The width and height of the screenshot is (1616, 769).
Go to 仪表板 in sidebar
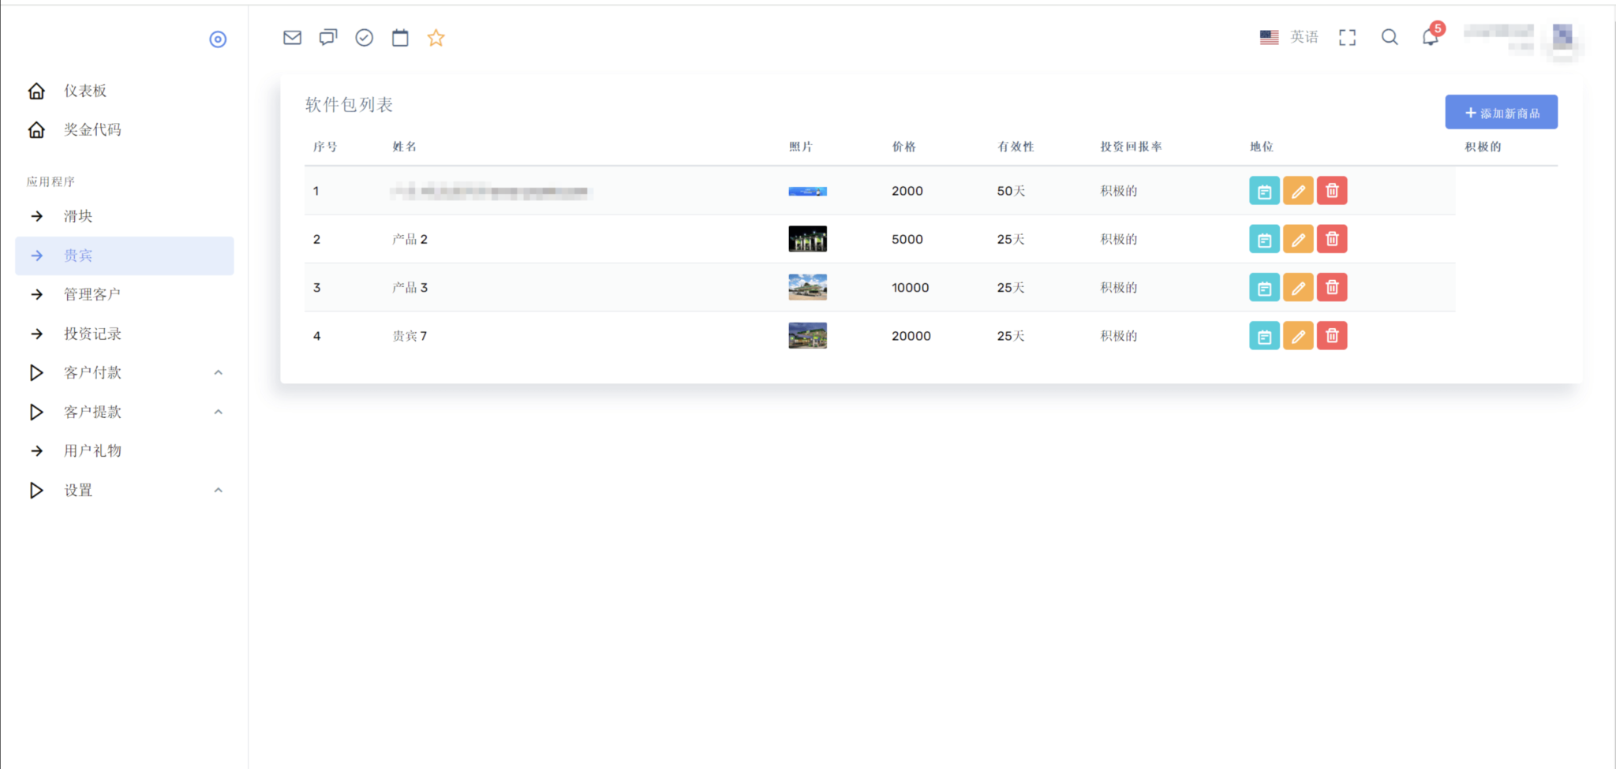tap(85, 91)
